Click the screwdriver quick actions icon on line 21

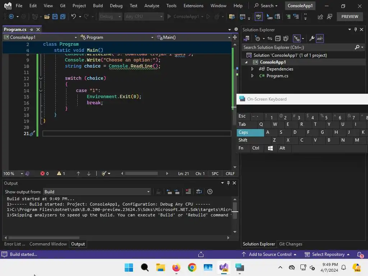32,134
